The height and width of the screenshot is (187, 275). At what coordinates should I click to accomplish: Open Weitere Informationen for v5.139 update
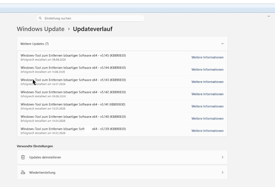point(208,131)
